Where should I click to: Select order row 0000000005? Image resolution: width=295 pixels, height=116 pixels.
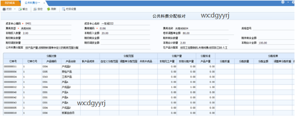pos(149,108)
